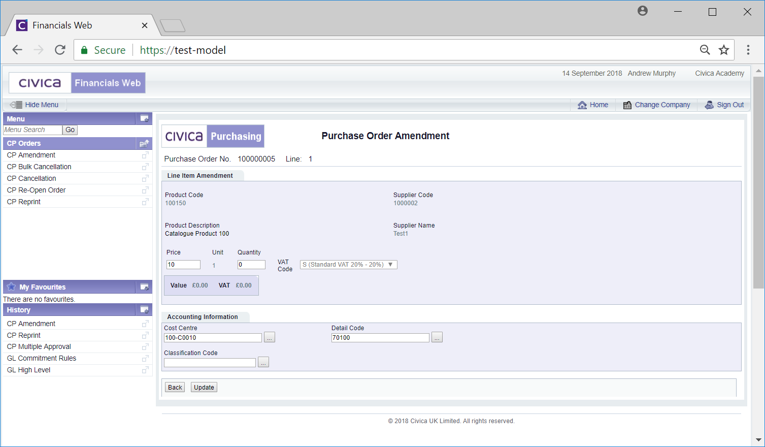
Task: Open GL Commitment Rules in History
Action: (x=42, y=358)
